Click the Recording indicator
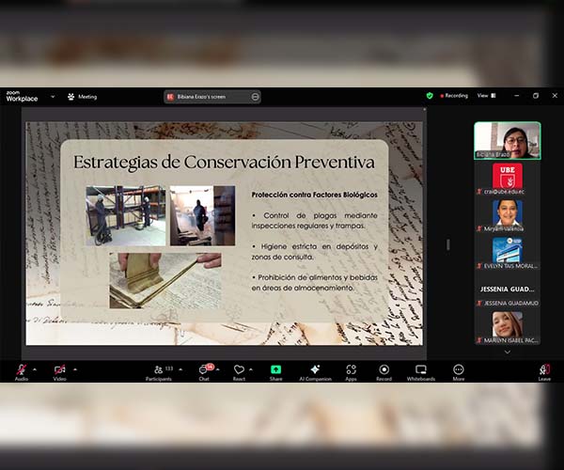This screenshot has width=564, height=470. pos(454,96)
